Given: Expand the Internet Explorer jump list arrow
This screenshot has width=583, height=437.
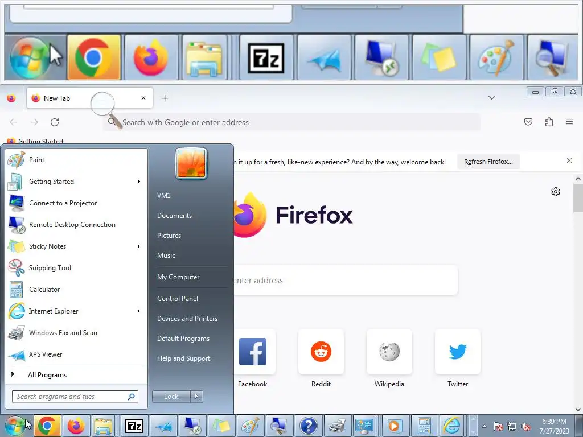Looking at the screenshot, I should coord(139,311).
